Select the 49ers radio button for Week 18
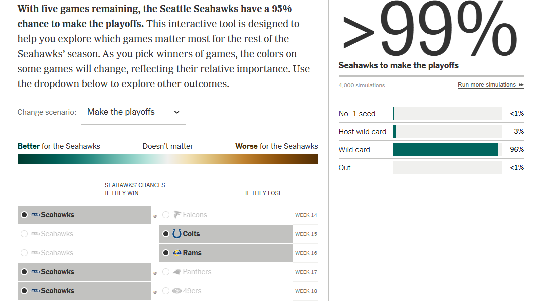The width and height of the screenshot is (535, 301). pos(166,291)
